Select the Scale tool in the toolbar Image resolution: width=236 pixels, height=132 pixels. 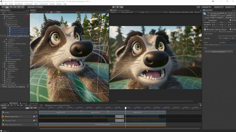pyautogui.click(x=15, y=7)
